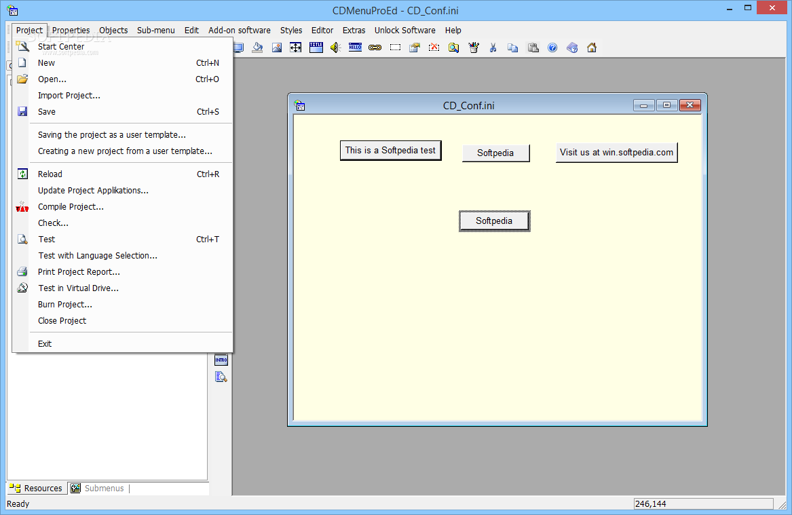Open the Extras menu

[x=354, y=31]
